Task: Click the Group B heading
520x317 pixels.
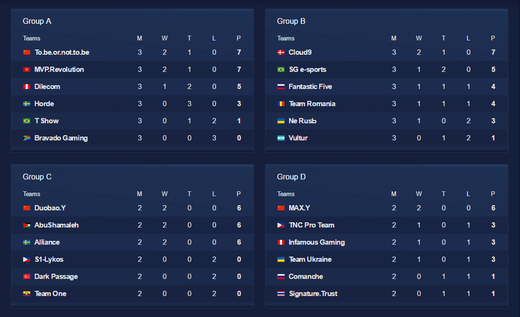Action: click(291, 21)
